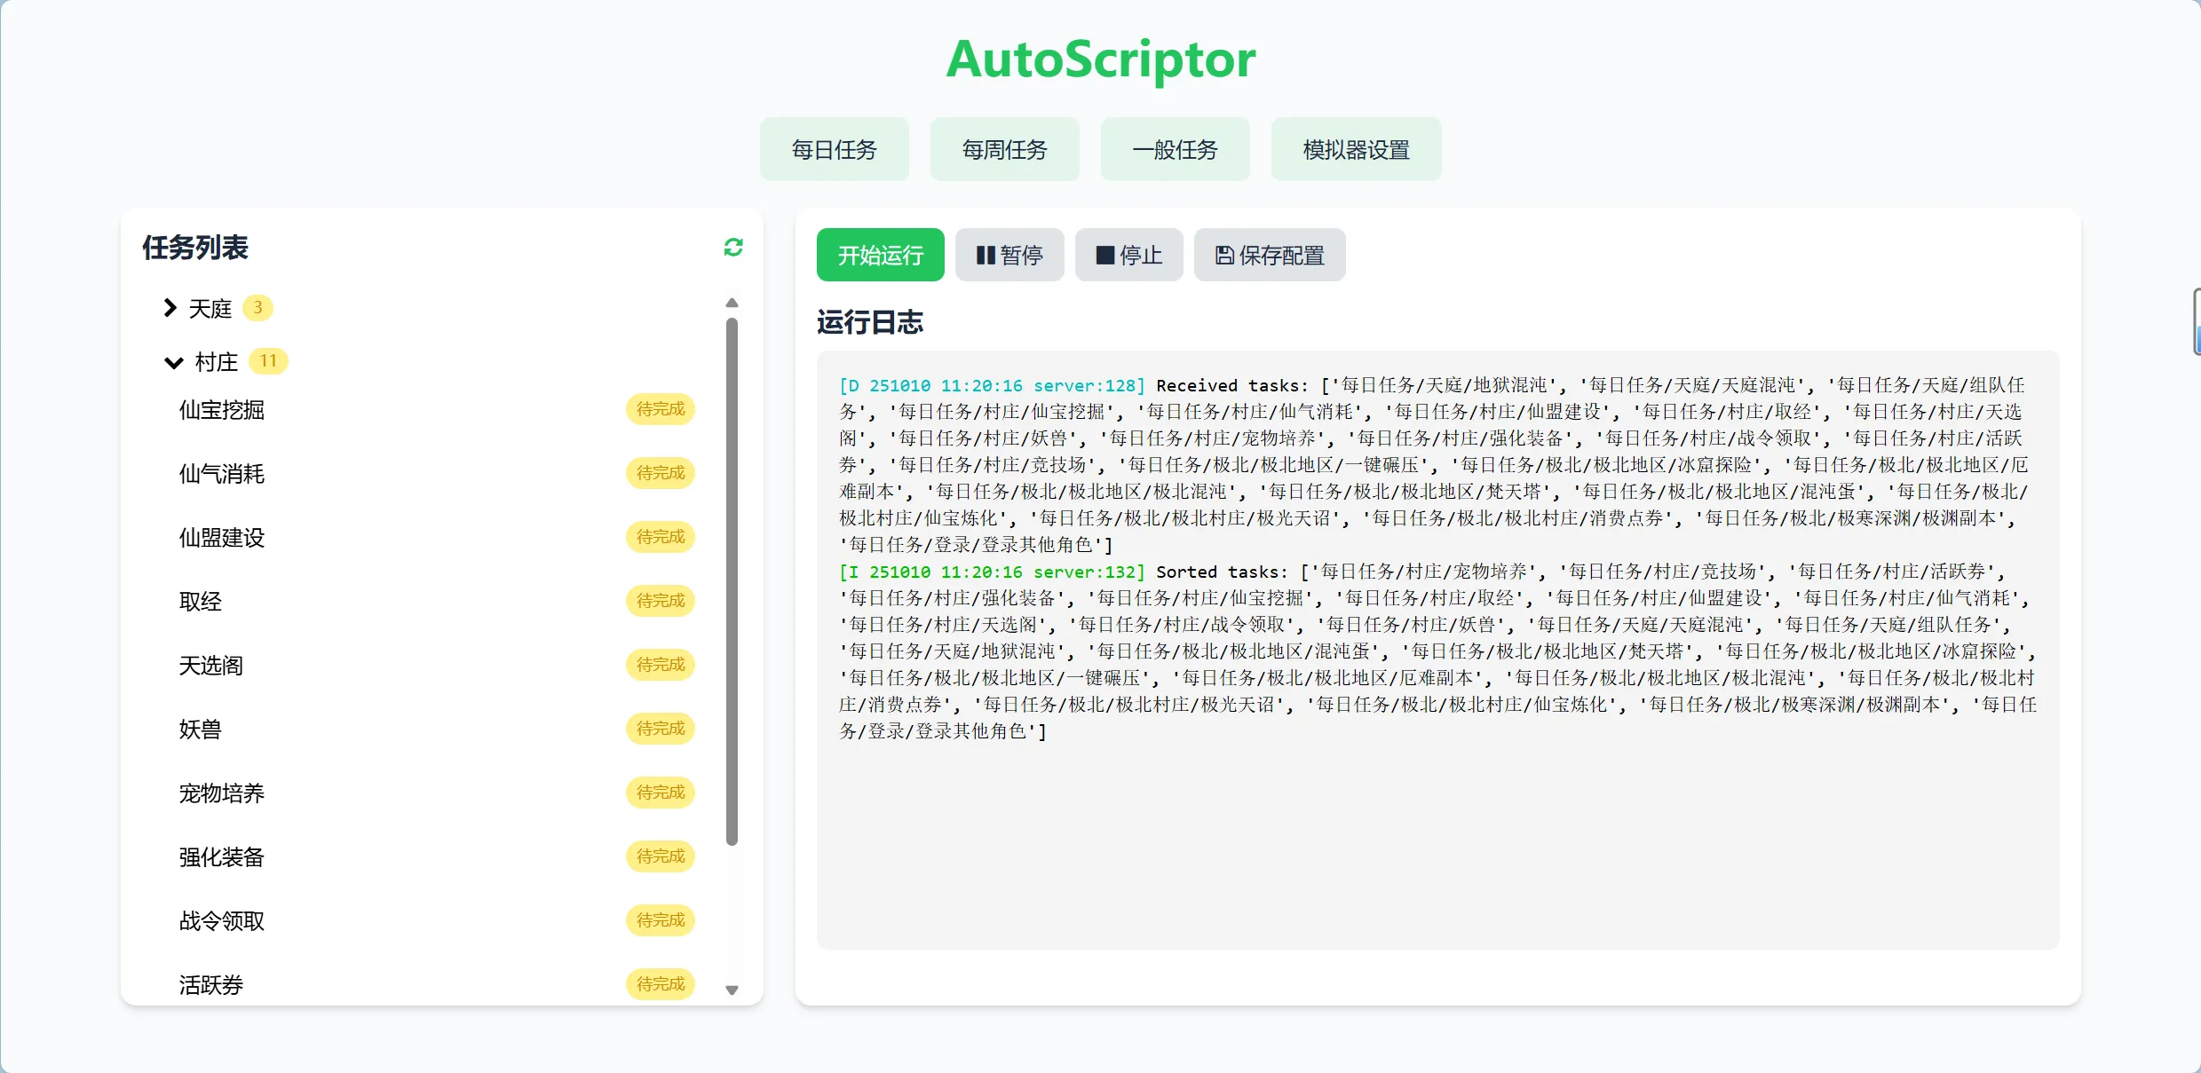Click the task list vertical scrollbar thumb
Image resolution: width=2201 pixels, height=1073 pixels.
click(x=732, y=581)
